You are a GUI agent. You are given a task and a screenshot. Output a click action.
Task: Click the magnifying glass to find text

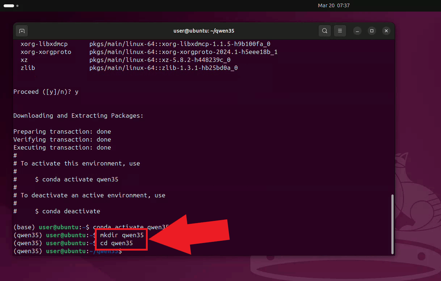324,31
